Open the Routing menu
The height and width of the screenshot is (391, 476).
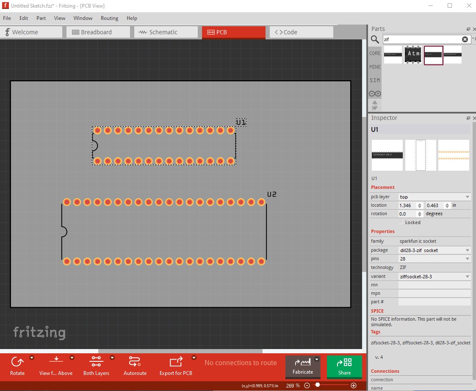[x=109, y=18]
